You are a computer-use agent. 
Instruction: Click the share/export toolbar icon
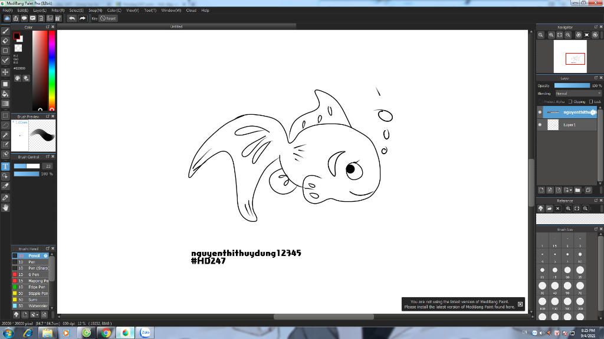point(16,18)
